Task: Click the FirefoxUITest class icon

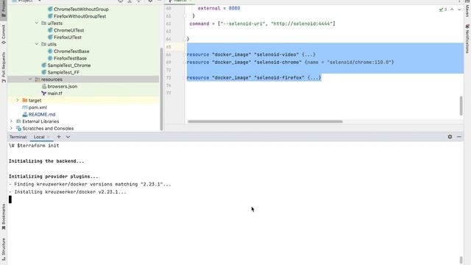Action: click(x=50, y=38)
